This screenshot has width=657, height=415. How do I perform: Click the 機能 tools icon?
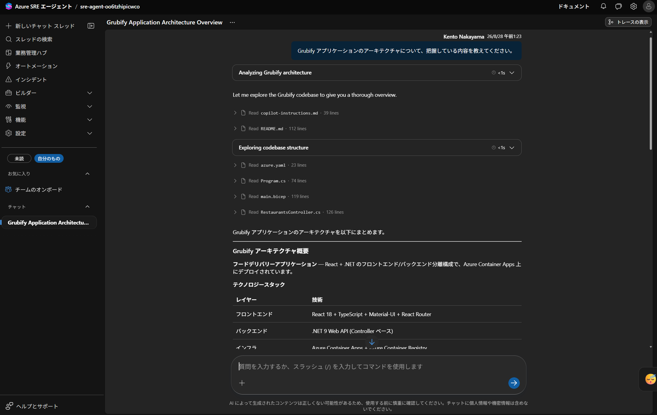(9, 120)
